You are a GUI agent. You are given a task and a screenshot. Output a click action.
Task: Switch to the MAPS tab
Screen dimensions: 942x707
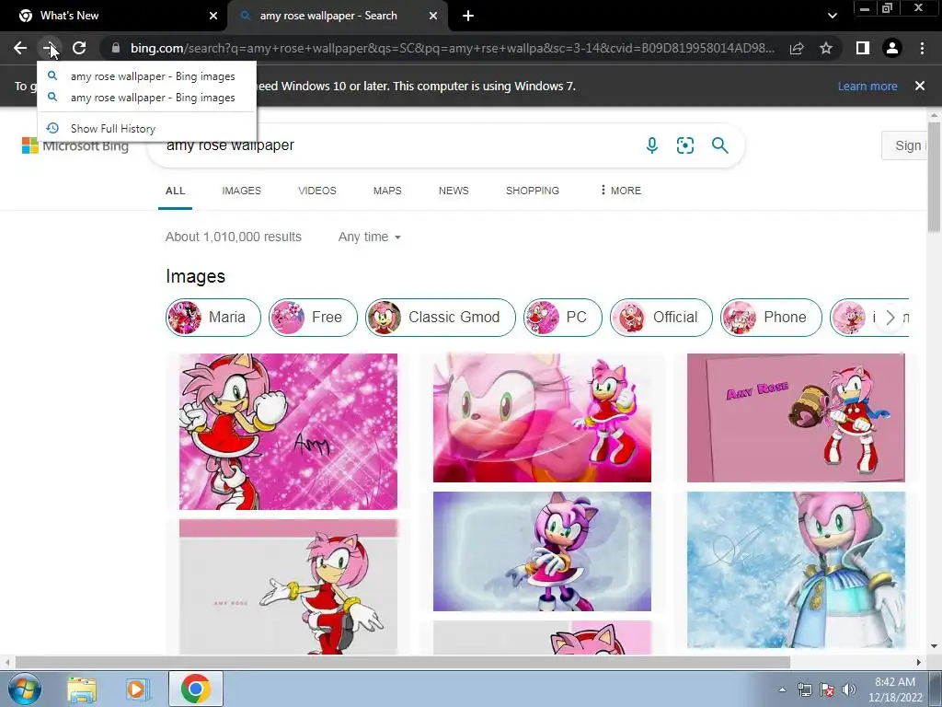pos(387,191)
